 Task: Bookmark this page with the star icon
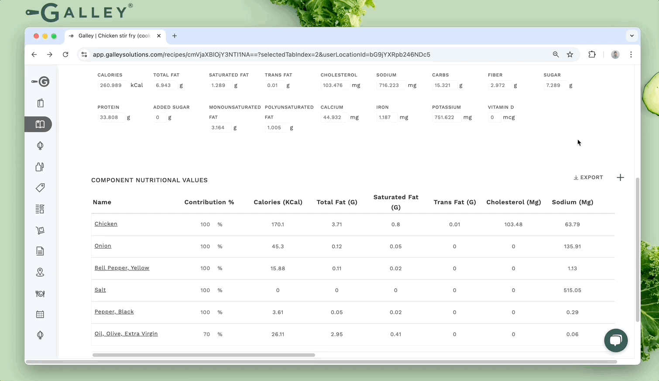tap(570, 54)
